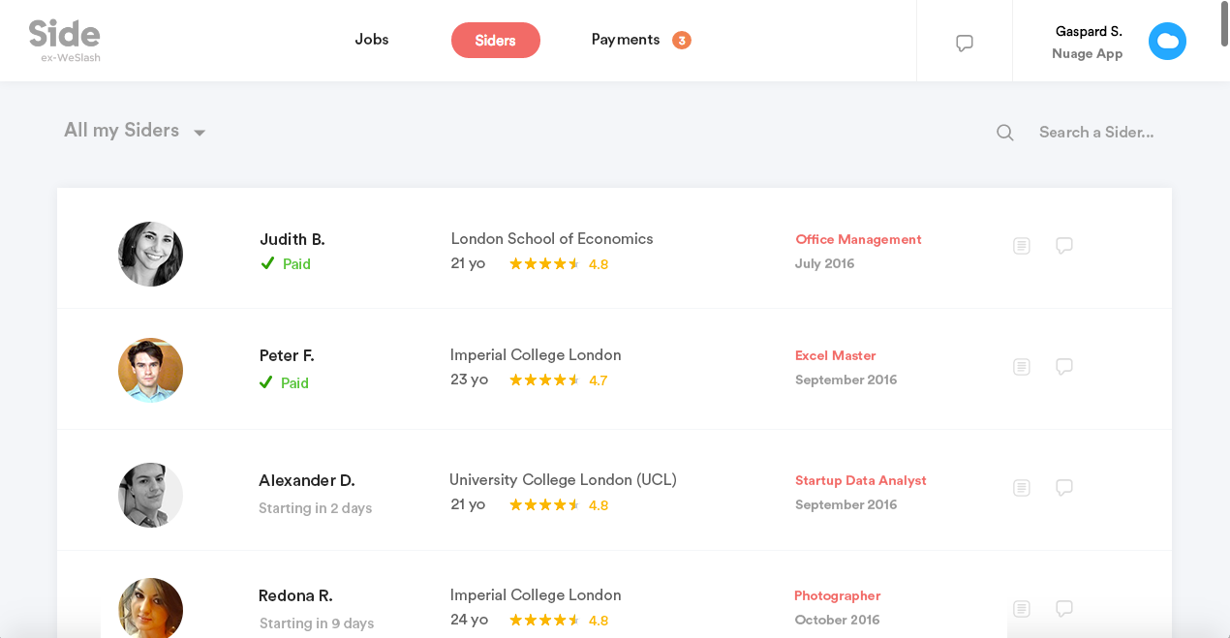Message Alexander D. via chat icon
Image resolution: width=1230 pixels, height=638 pixels.
point(1063,488)
